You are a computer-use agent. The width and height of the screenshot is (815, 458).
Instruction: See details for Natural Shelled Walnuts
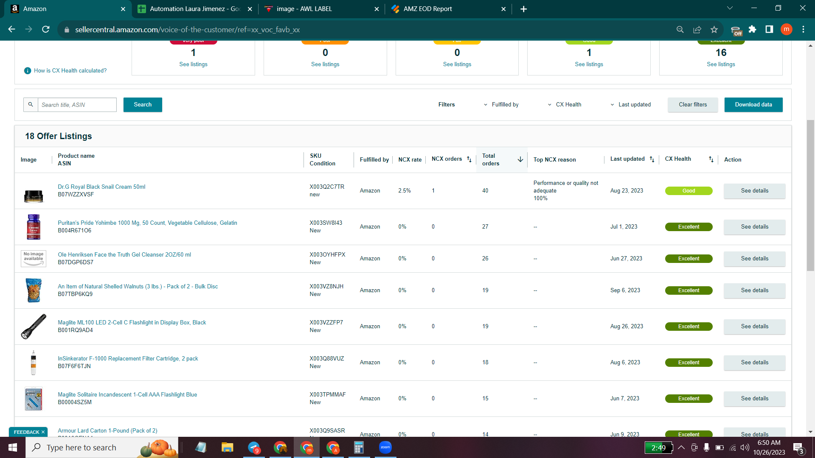click(755, 290)
